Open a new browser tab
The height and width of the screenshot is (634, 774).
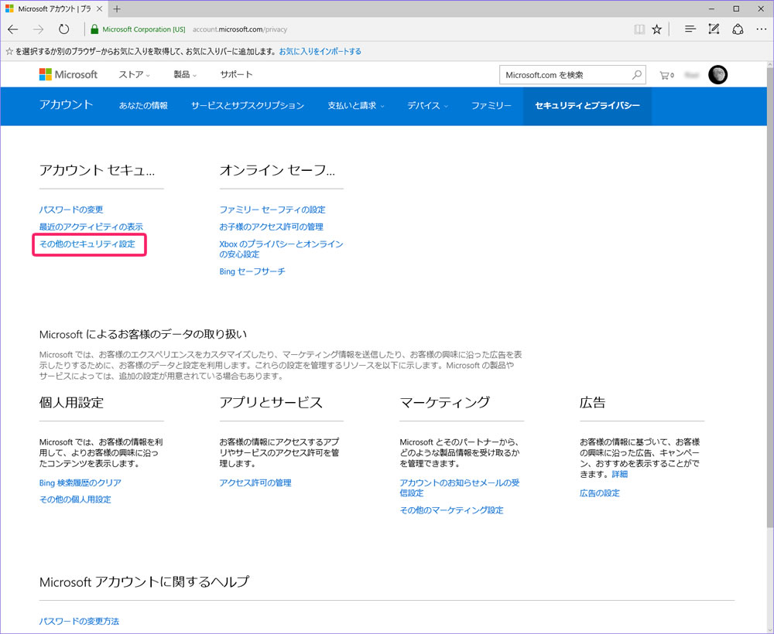point(117,9)
